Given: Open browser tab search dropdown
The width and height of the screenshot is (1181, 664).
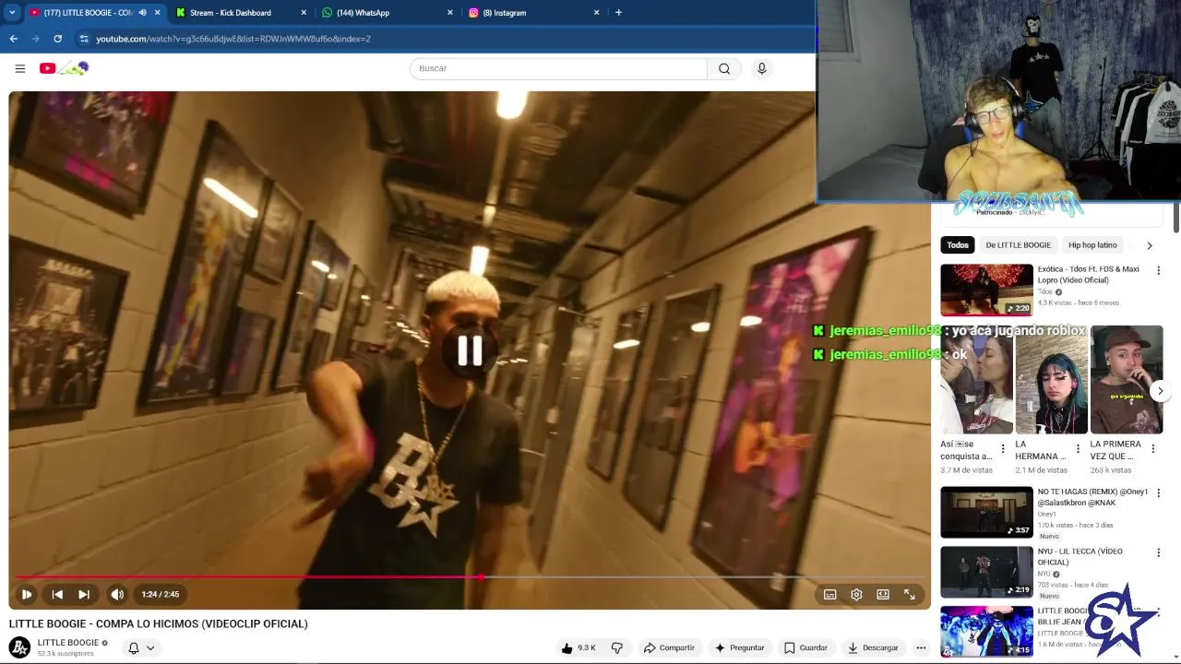Looking at the screenshot, I should (x=12, y=13).
